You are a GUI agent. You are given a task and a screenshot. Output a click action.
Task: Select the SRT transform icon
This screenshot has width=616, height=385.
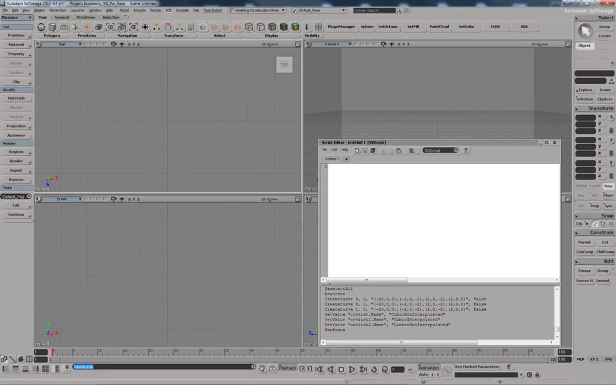(x=191, y=27)
